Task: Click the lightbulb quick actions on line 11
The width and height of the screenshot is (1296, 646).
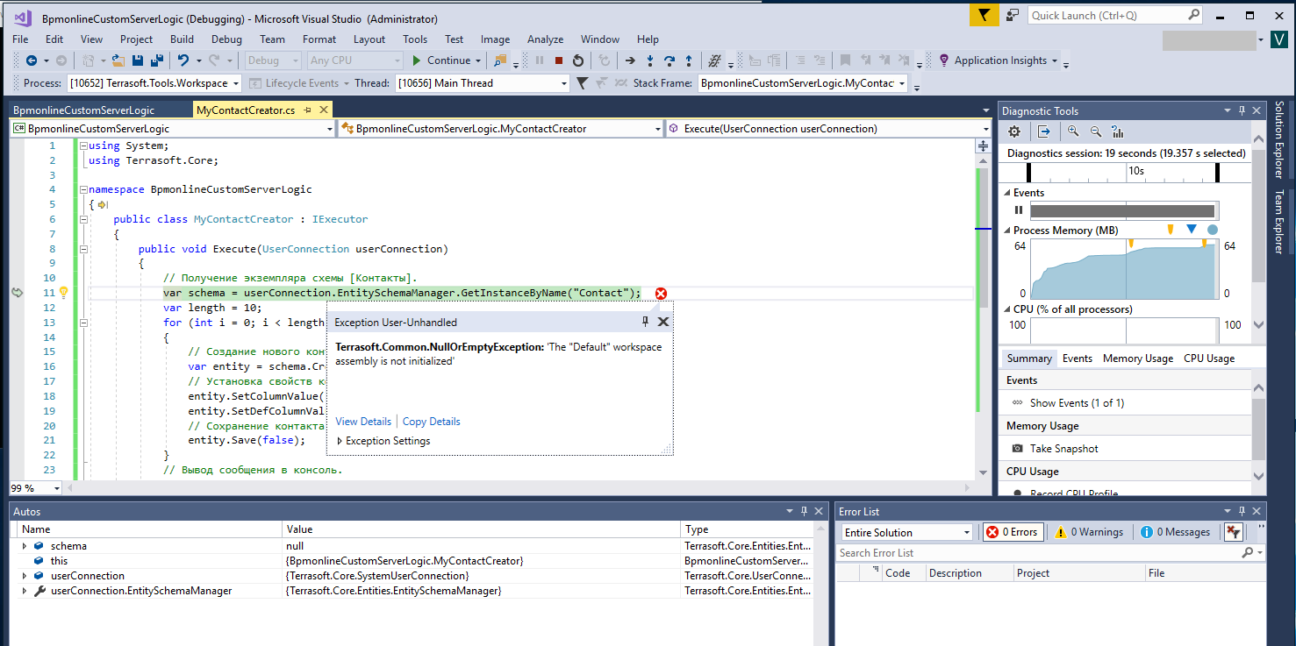Action: tap(63, 293)
